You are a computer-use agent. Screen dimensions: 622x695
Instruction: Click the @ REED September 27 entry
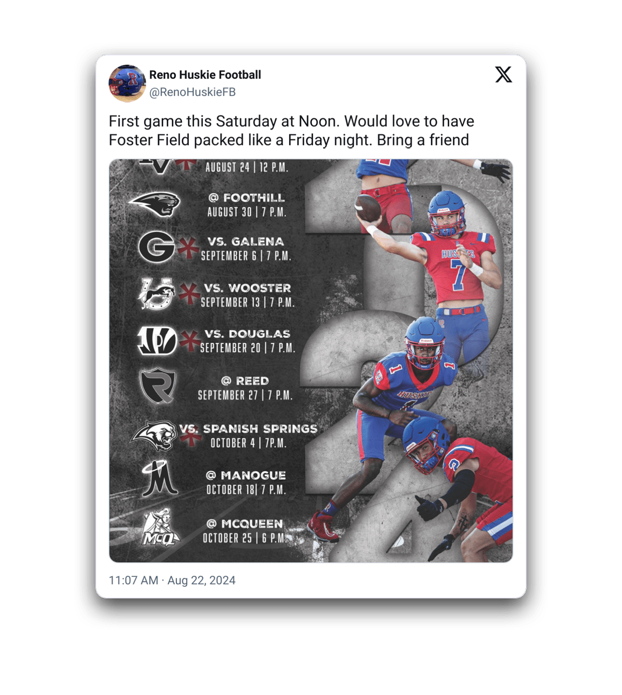click(245, 388)
